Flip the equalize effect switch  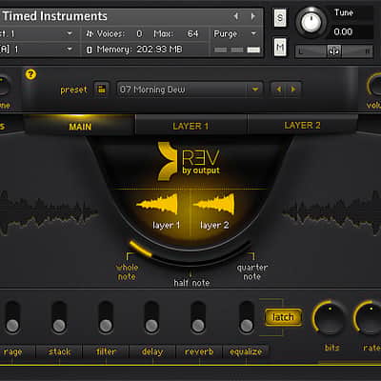(247, 318)
